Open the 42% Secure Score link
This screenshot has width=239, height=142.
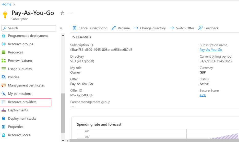tap(203, 95)
